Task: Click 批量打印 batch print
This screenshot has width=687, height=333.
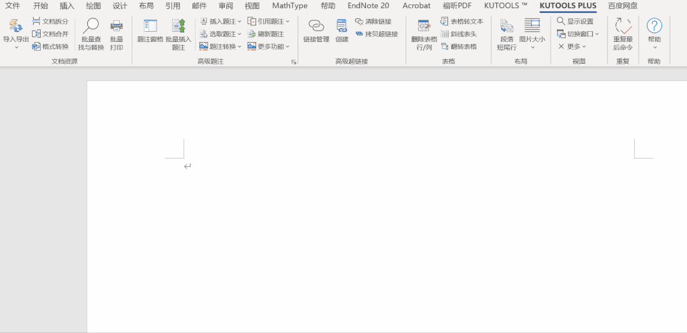Action: tap(117, 35)
